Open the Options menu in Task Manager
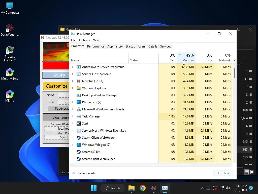This screenshot has width=258, height=194. pyautogui.click(x=84, y=40)
